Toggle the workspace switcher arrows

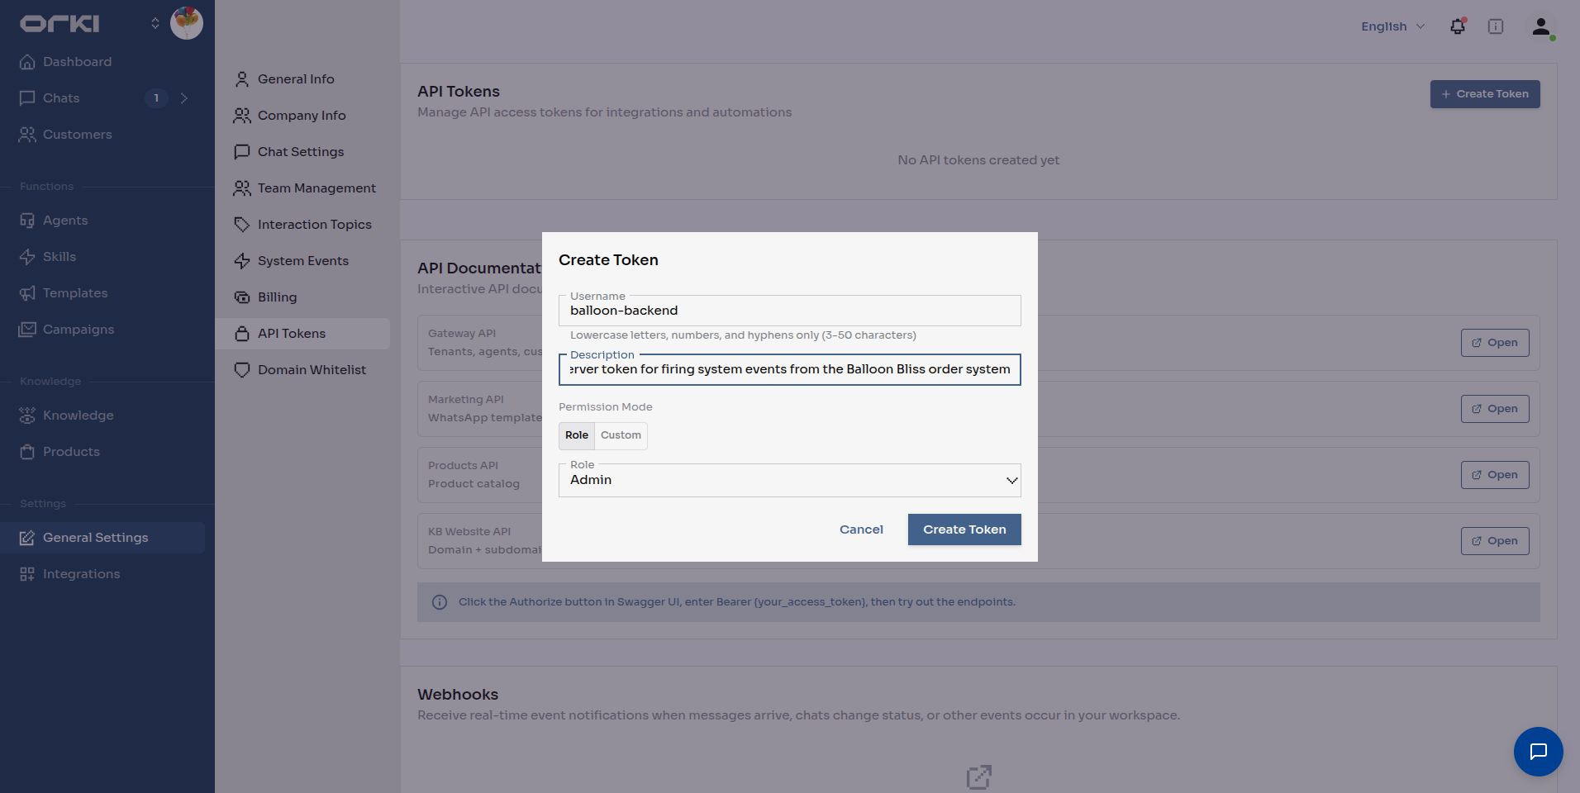tap(155, 23)
